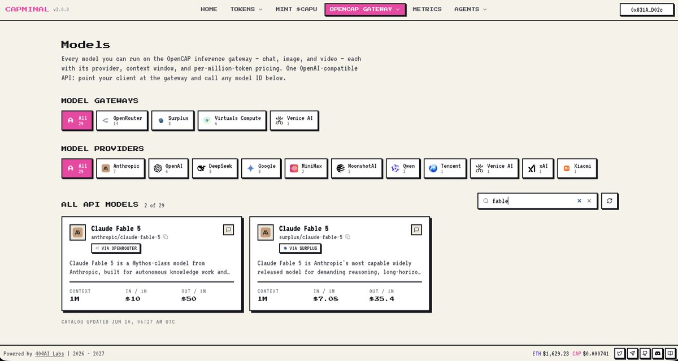
Task: Click the surplus/claude-fable-5 model ID text
Action: tap(311, 237)
